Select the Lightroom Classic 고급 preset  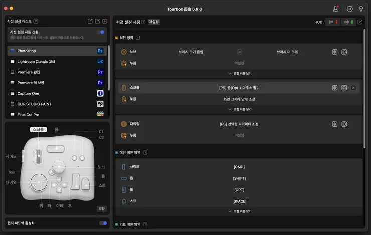click(57, 62)
